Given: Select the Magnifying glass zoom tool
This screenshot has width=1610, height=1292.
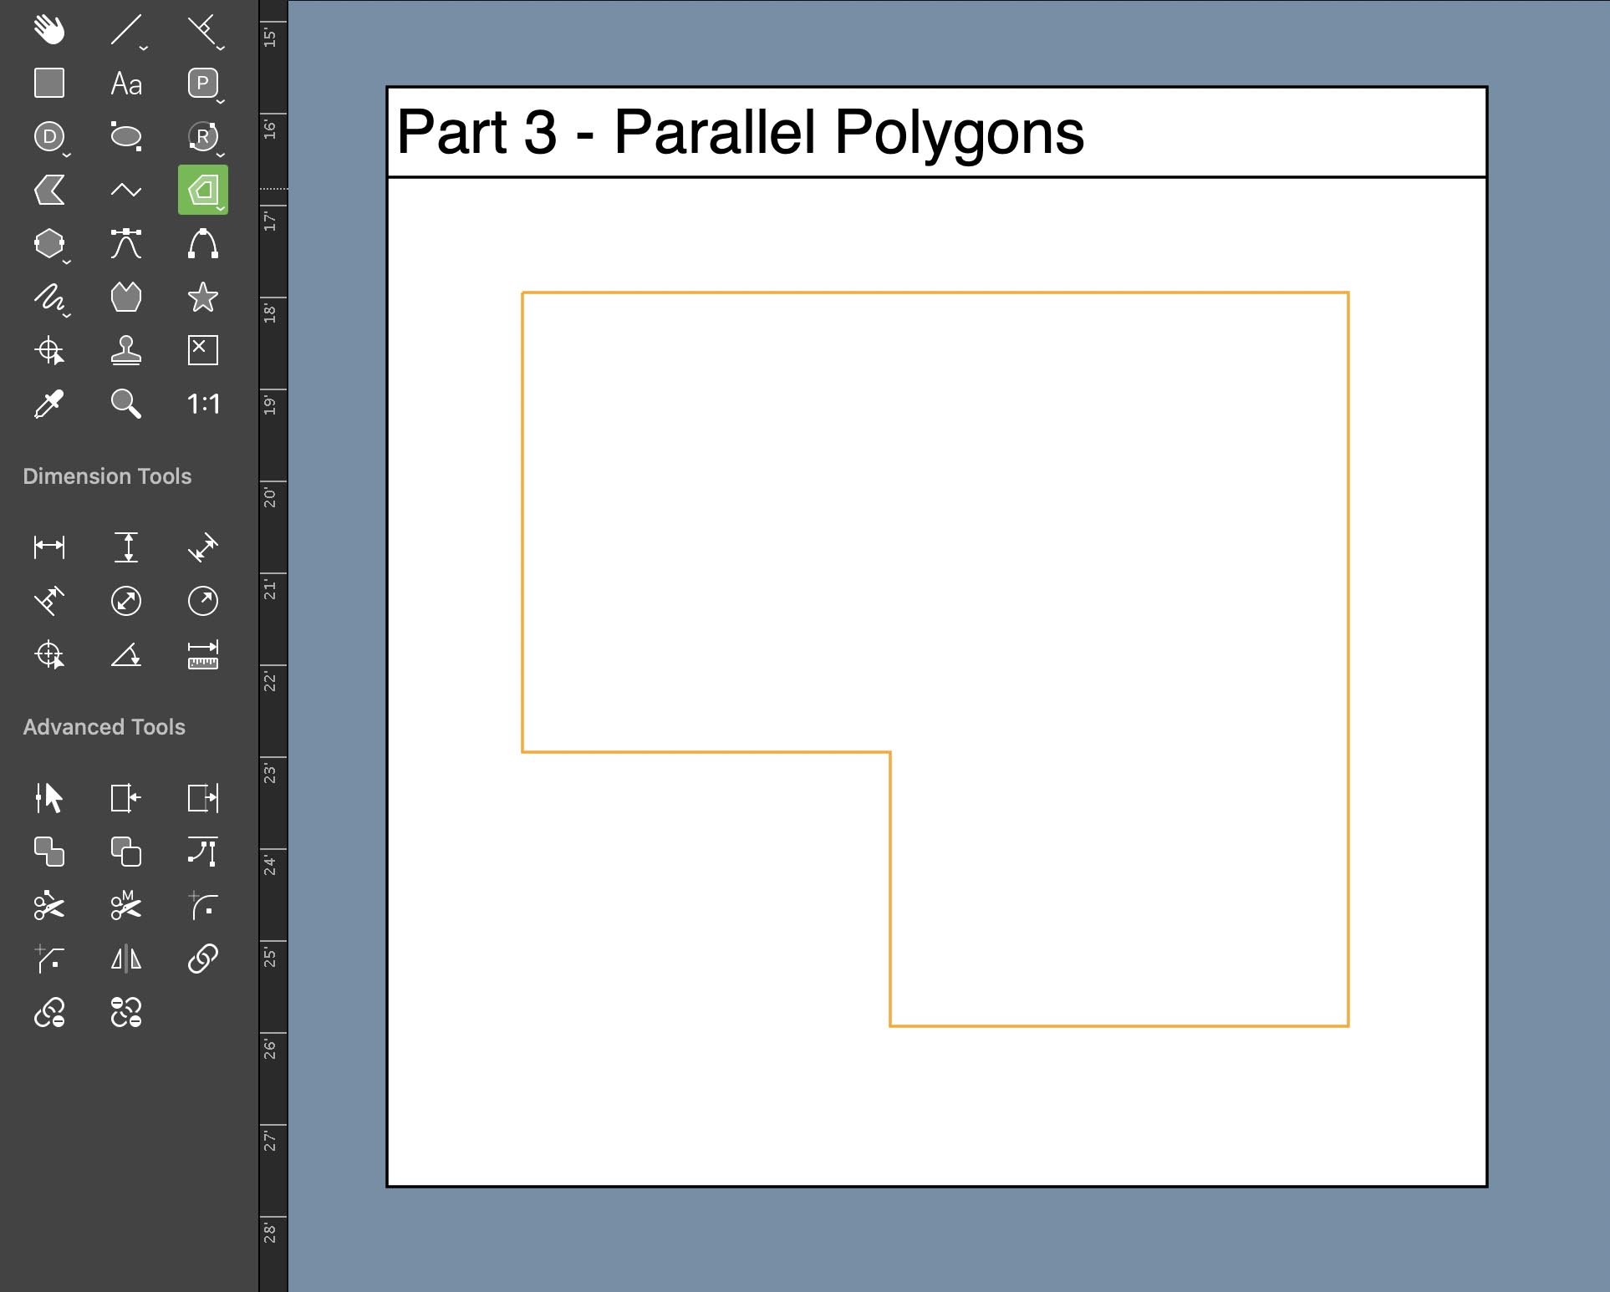Looking at the screenshot, I should tap(126, 404).
